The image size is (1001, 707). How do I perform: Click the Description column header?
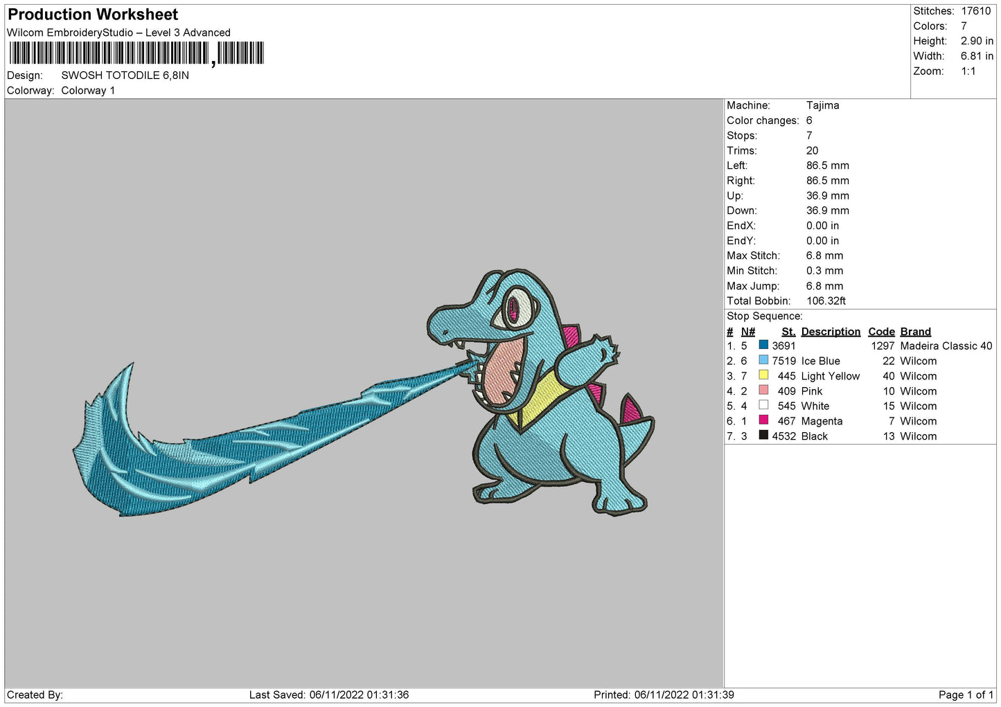830,332
